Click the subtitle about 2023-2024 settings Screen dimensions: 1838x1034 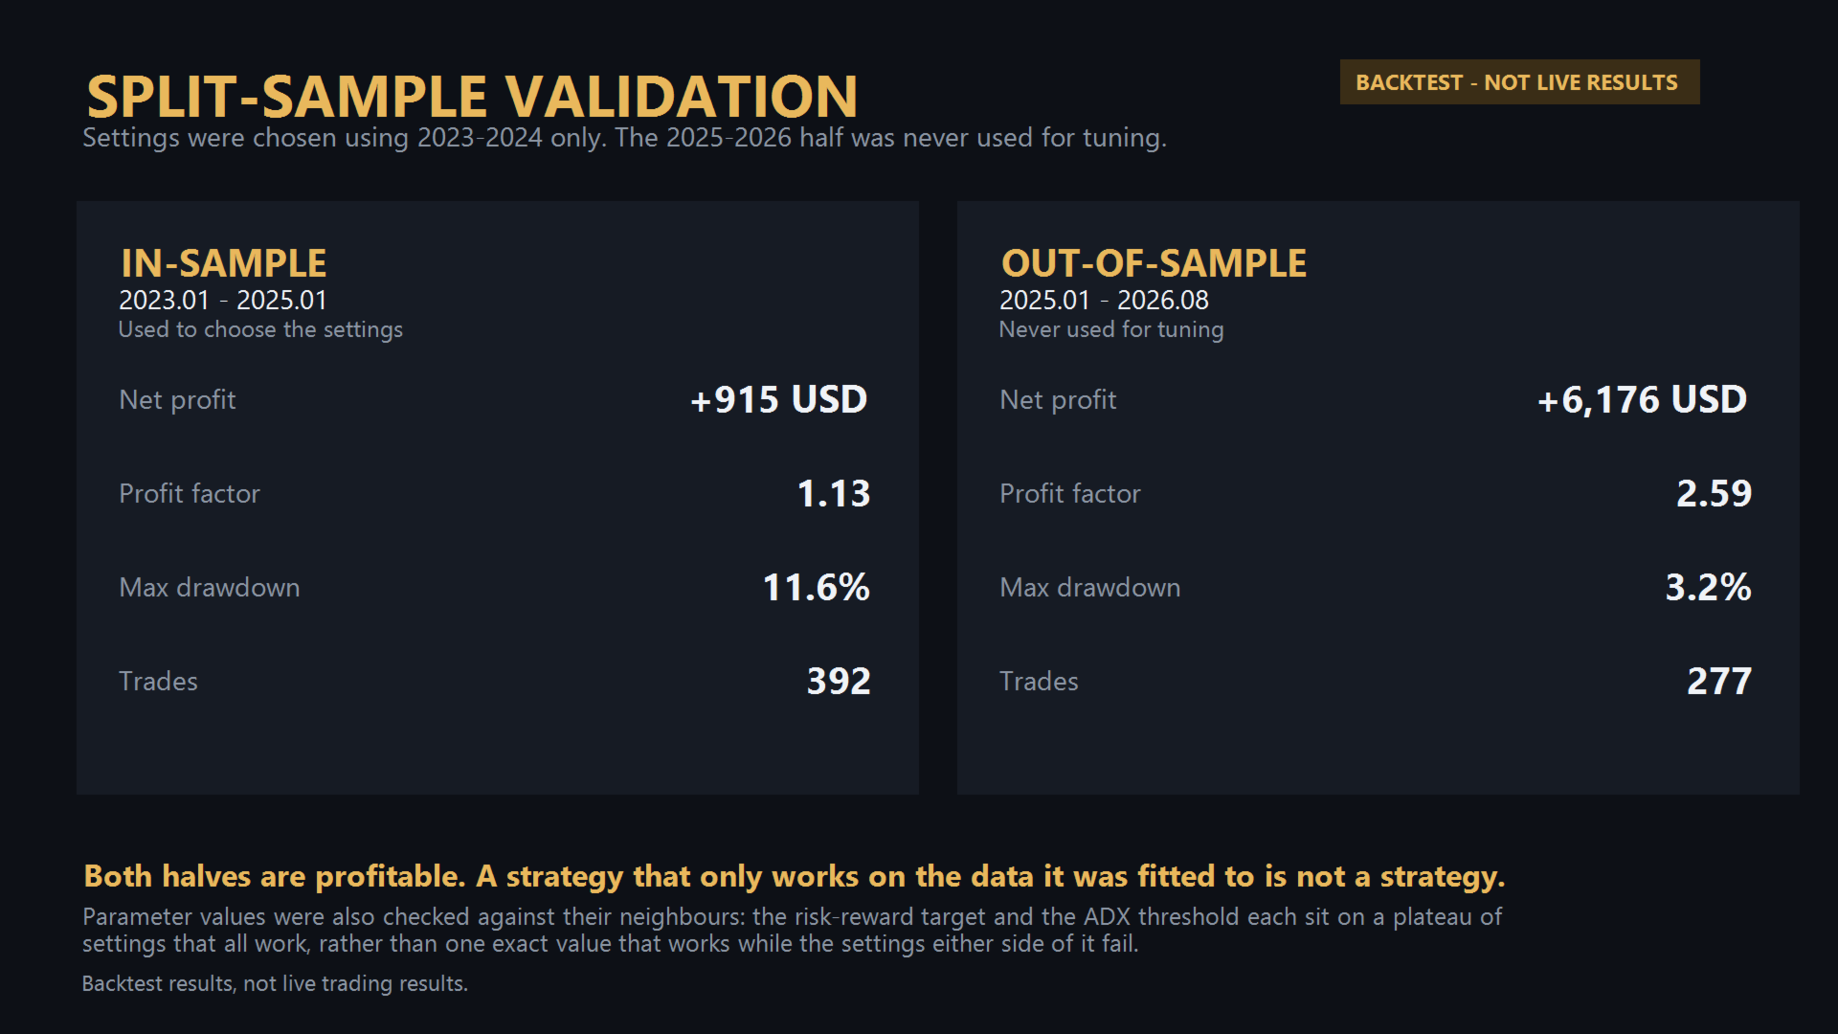pos(624,138)
